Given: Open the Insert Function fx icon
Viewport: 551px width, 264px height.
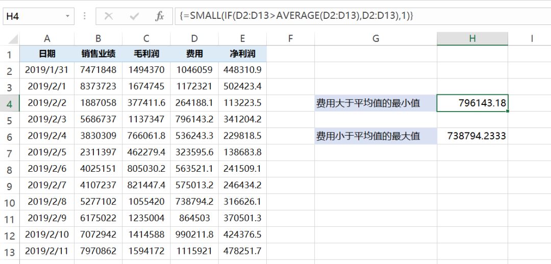Looking at the screenshot, I should (x=160, y=16).
